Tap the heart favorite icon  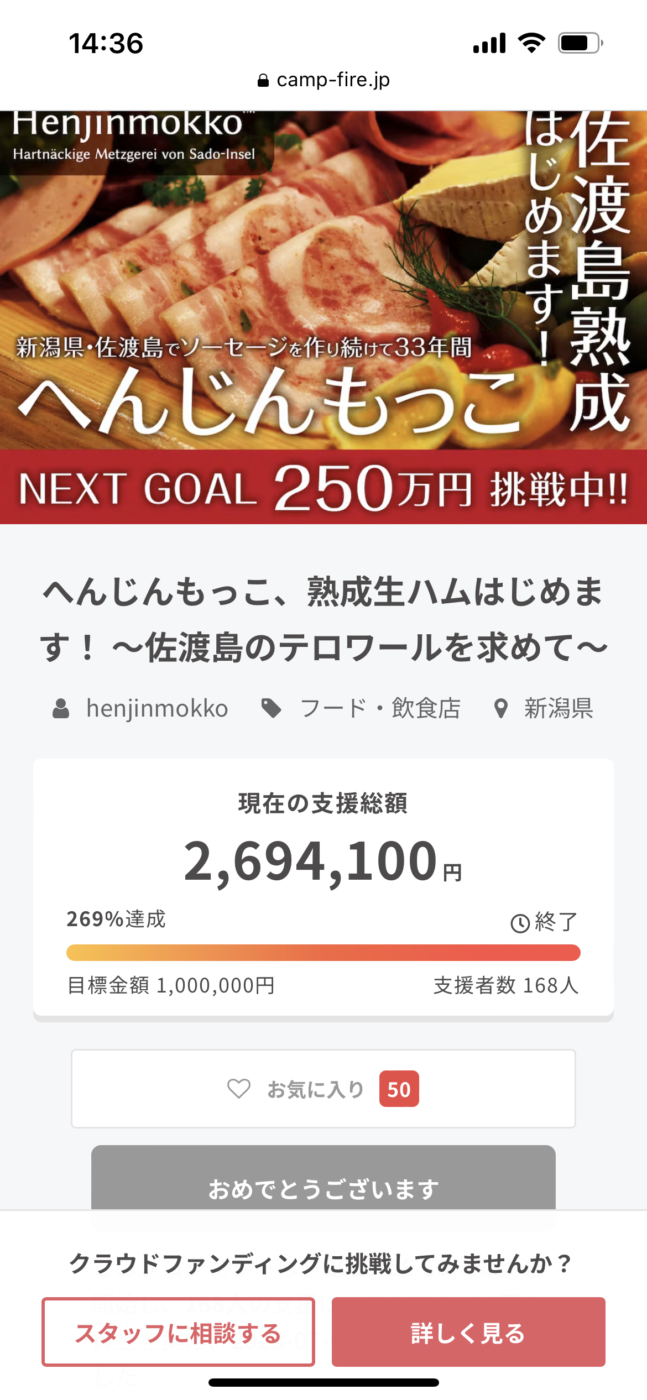[239, 1089]
